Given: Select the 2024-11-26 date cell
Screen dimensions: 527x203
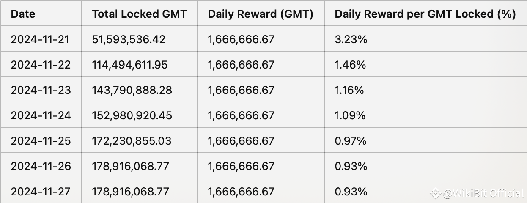Looking at the screenshot, I should click(x=41, y=166).
